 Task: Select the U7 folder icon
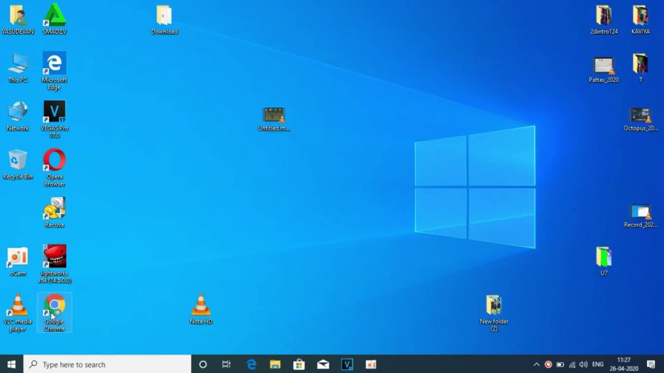click(604, 261)
